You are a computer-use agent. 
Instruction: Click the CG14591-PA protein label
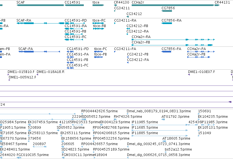78,54
